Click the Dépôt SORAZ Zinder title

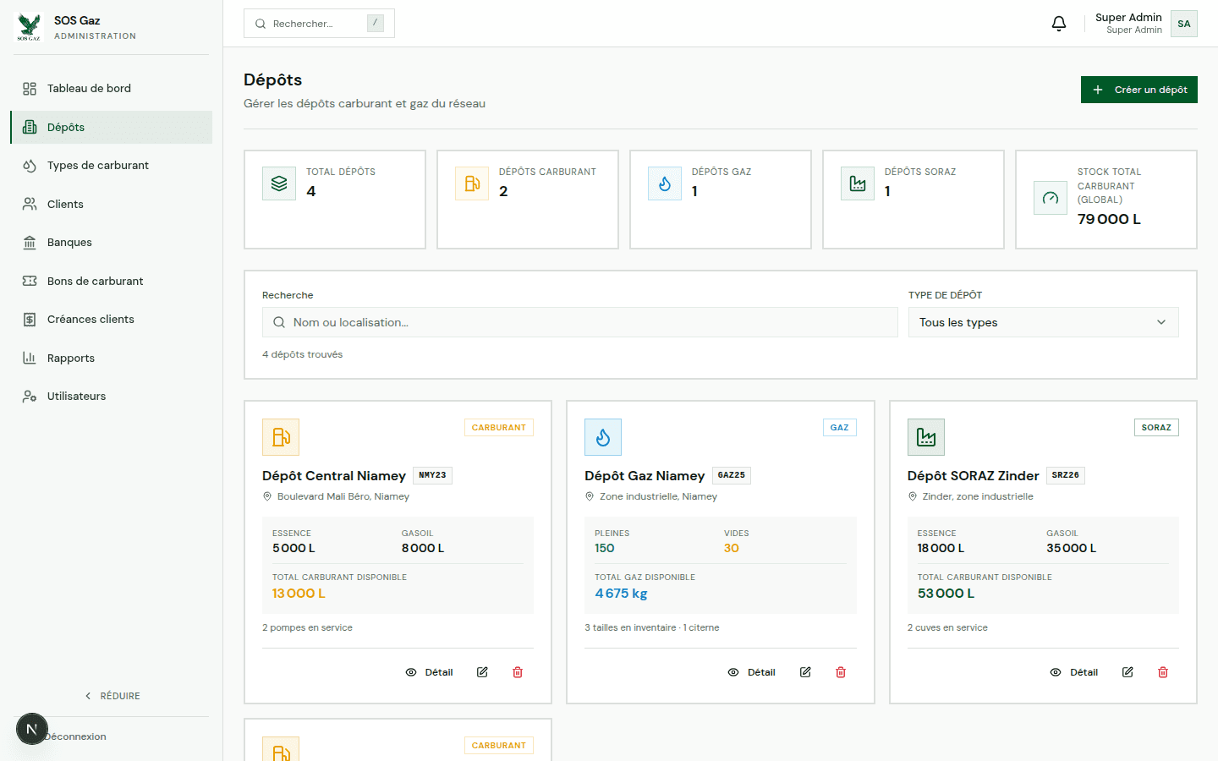(x=973, y=476)
